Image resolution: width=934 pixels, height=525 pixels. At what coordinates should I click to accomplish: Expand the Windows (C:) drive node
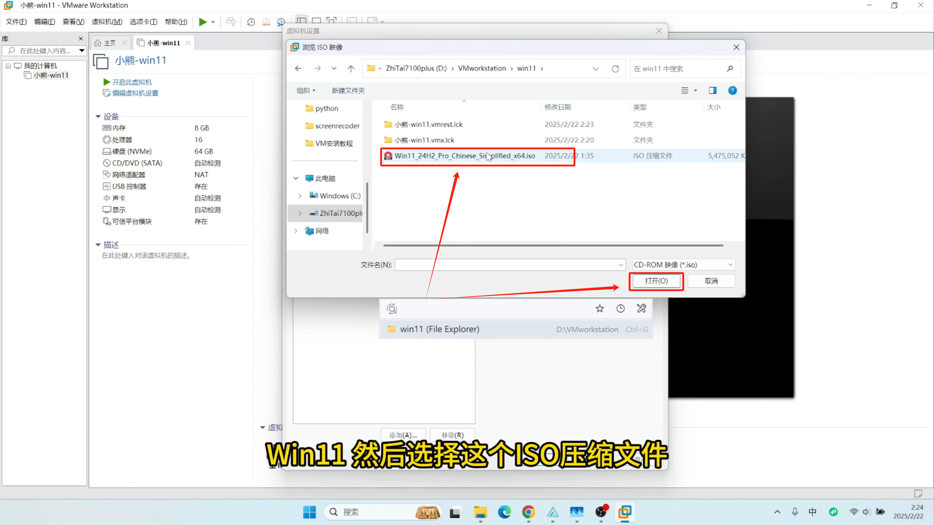coord(300,196)
